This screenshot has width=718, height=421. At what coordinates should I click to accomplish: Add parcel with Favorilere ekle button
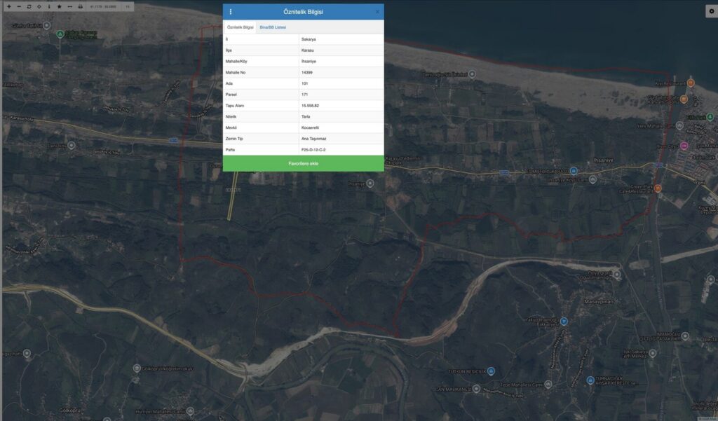click(x=303, y=163)
